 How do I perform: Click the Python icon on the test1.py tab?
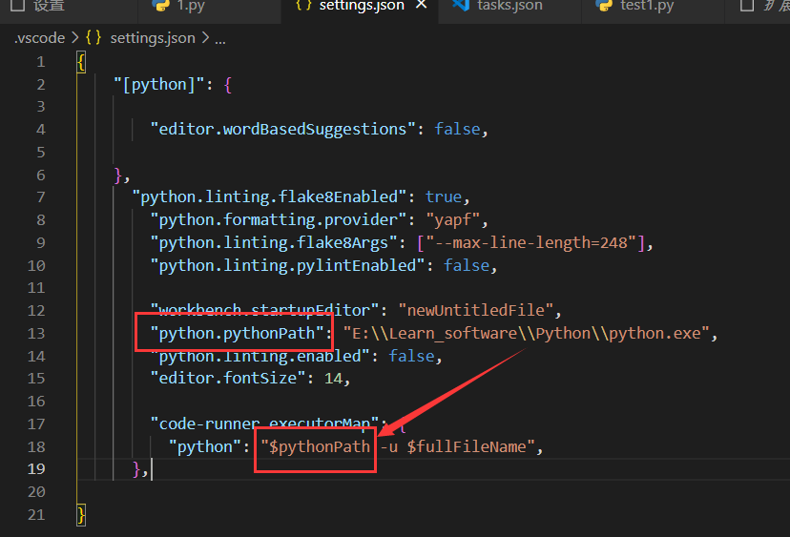[604, 5]
